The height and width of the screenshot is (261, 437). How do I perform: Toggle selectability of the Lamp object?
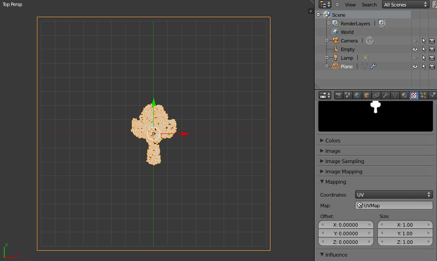[x=424, y=58]
